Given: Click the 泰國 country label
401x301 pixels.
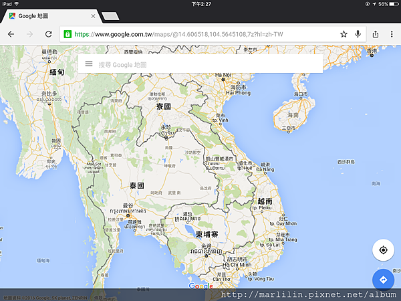Looking at the screenshot, I should pyautogui.click(x=137, y=185).
